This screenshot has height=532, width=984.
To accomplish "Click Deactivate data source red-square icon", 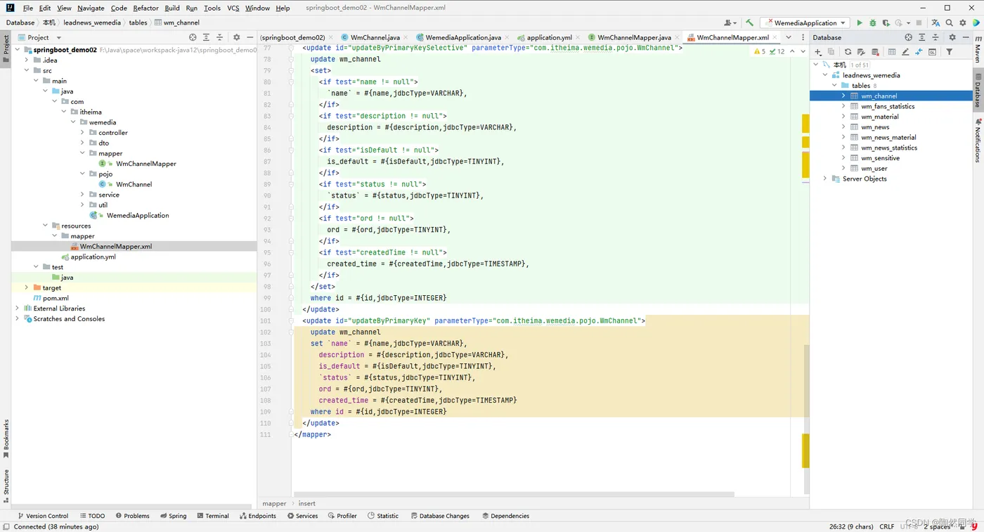I will pyautogui.click(x=875, y=52).
